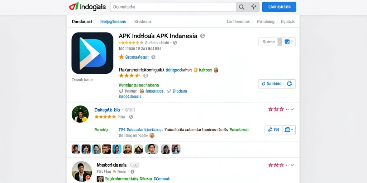Click the brown emoji icon after Idkoon

pos(216,70)
